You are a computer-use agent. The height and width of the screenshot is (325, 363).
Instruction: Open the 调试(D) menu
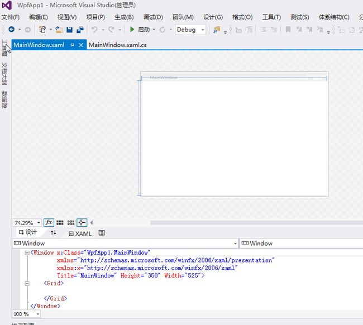[x=153, y=17]
